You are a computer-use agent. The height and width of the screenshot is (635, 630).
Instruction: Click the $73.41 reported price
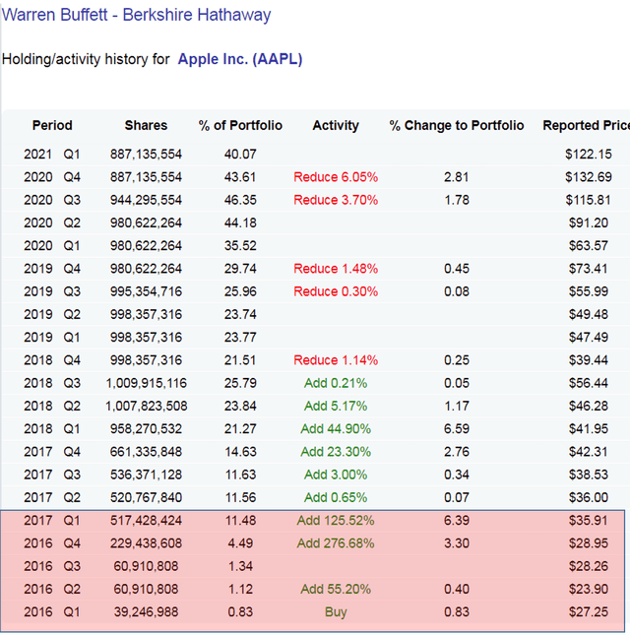pyautogui.click(x=589, y=269)
